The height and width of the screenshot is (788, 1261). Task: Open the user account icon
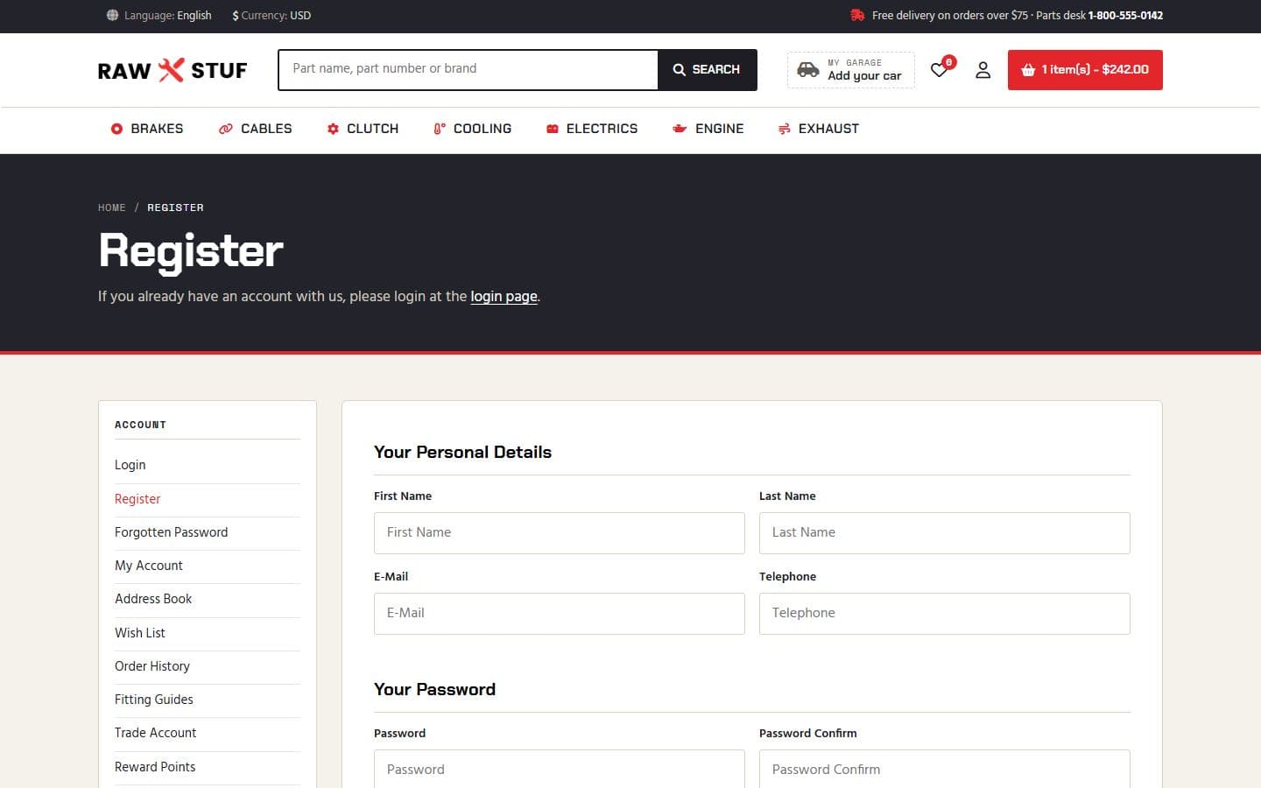[983, 70]
